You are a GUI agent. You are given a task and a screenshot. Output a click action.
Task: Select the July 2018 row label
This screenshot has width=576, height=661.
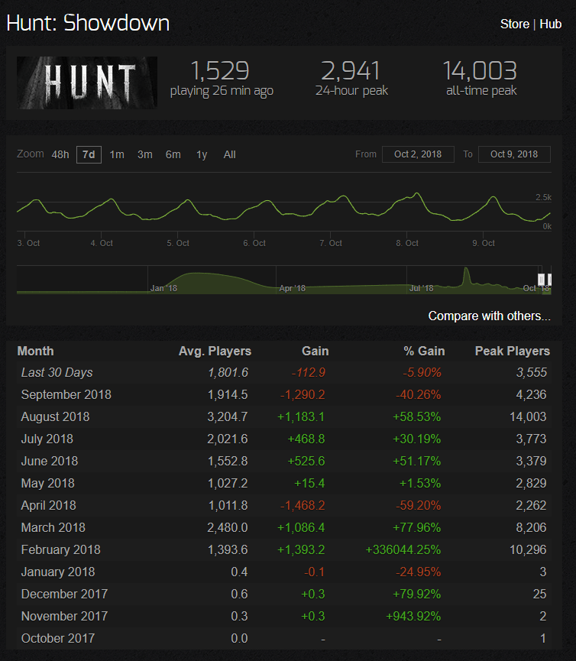pyautogui.click(x=47, y=439)
